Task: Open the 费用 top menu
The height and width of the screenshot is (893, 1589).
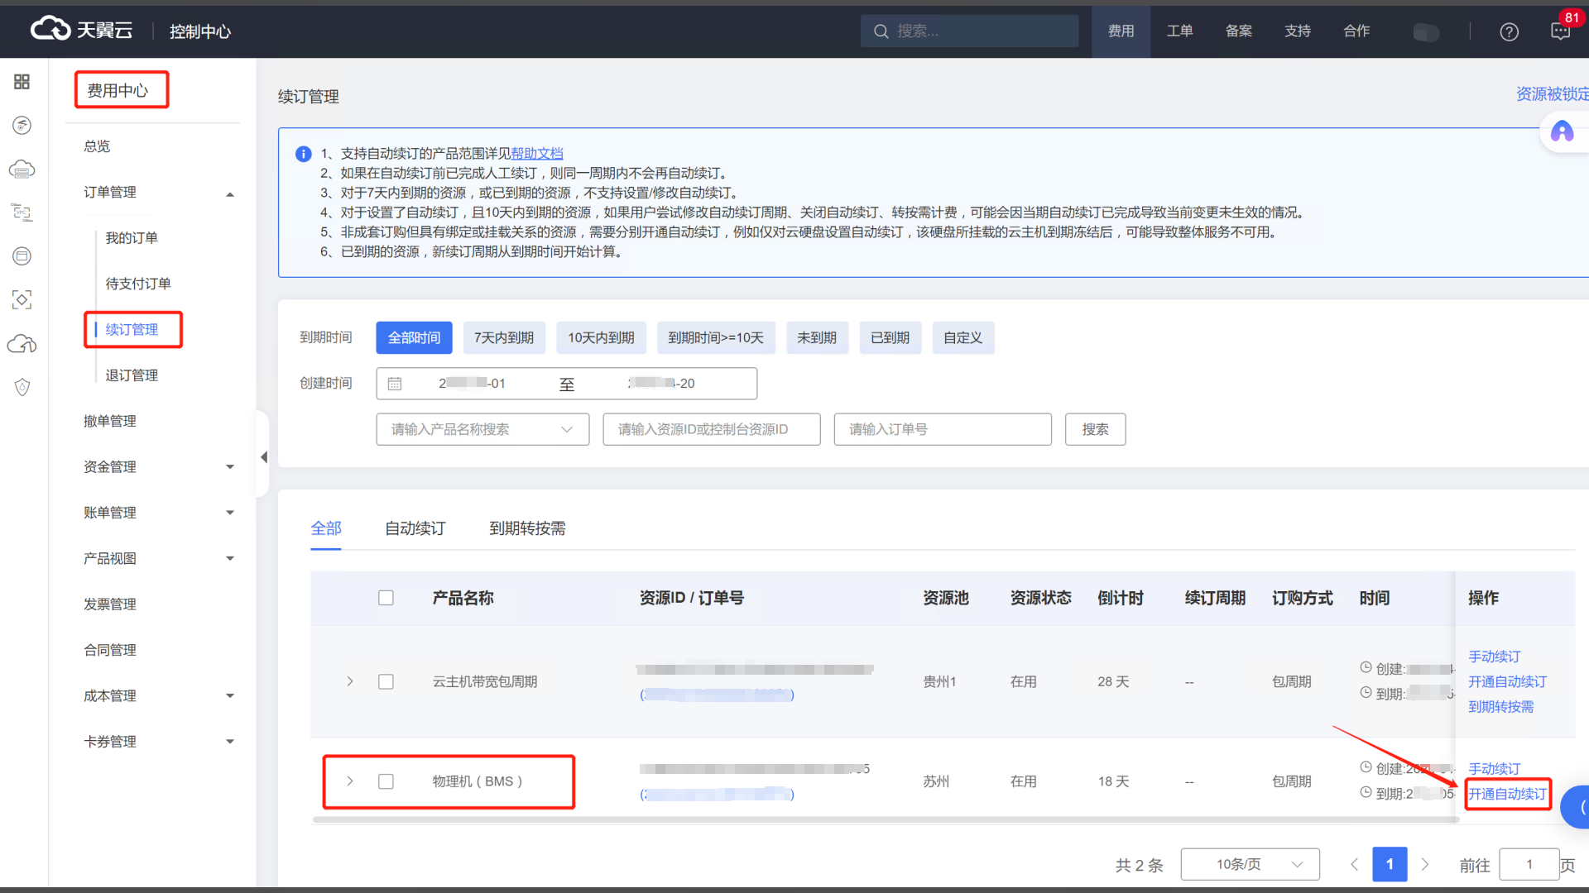Action: [x=1121, y=31]
